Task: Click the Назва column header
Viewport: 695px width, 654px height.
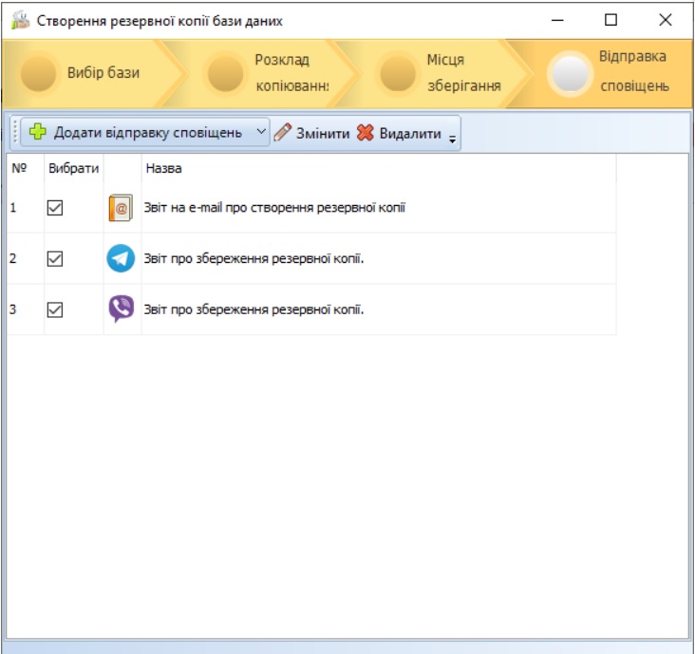Action: coord(379,168)
